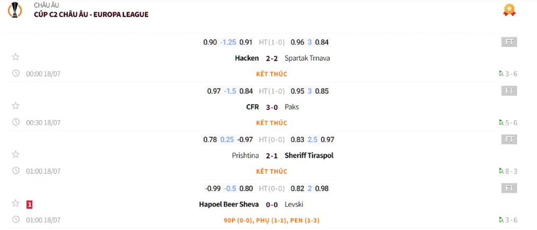Click the FT button for Prishtina match
The height and width of the screenshot is (230, 537).
(509, 139)
